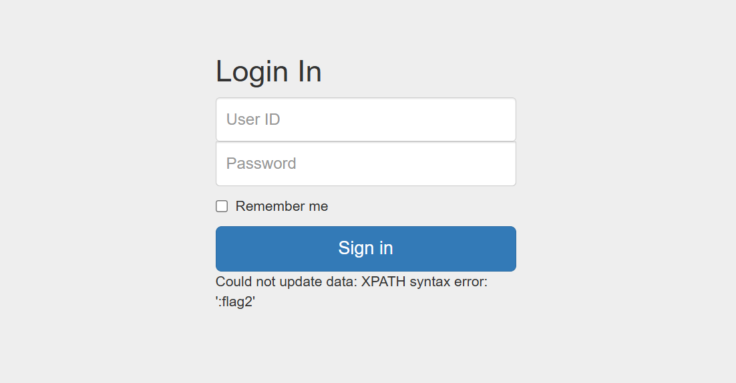Click the word 'Login' in the title

coord(252,73)
